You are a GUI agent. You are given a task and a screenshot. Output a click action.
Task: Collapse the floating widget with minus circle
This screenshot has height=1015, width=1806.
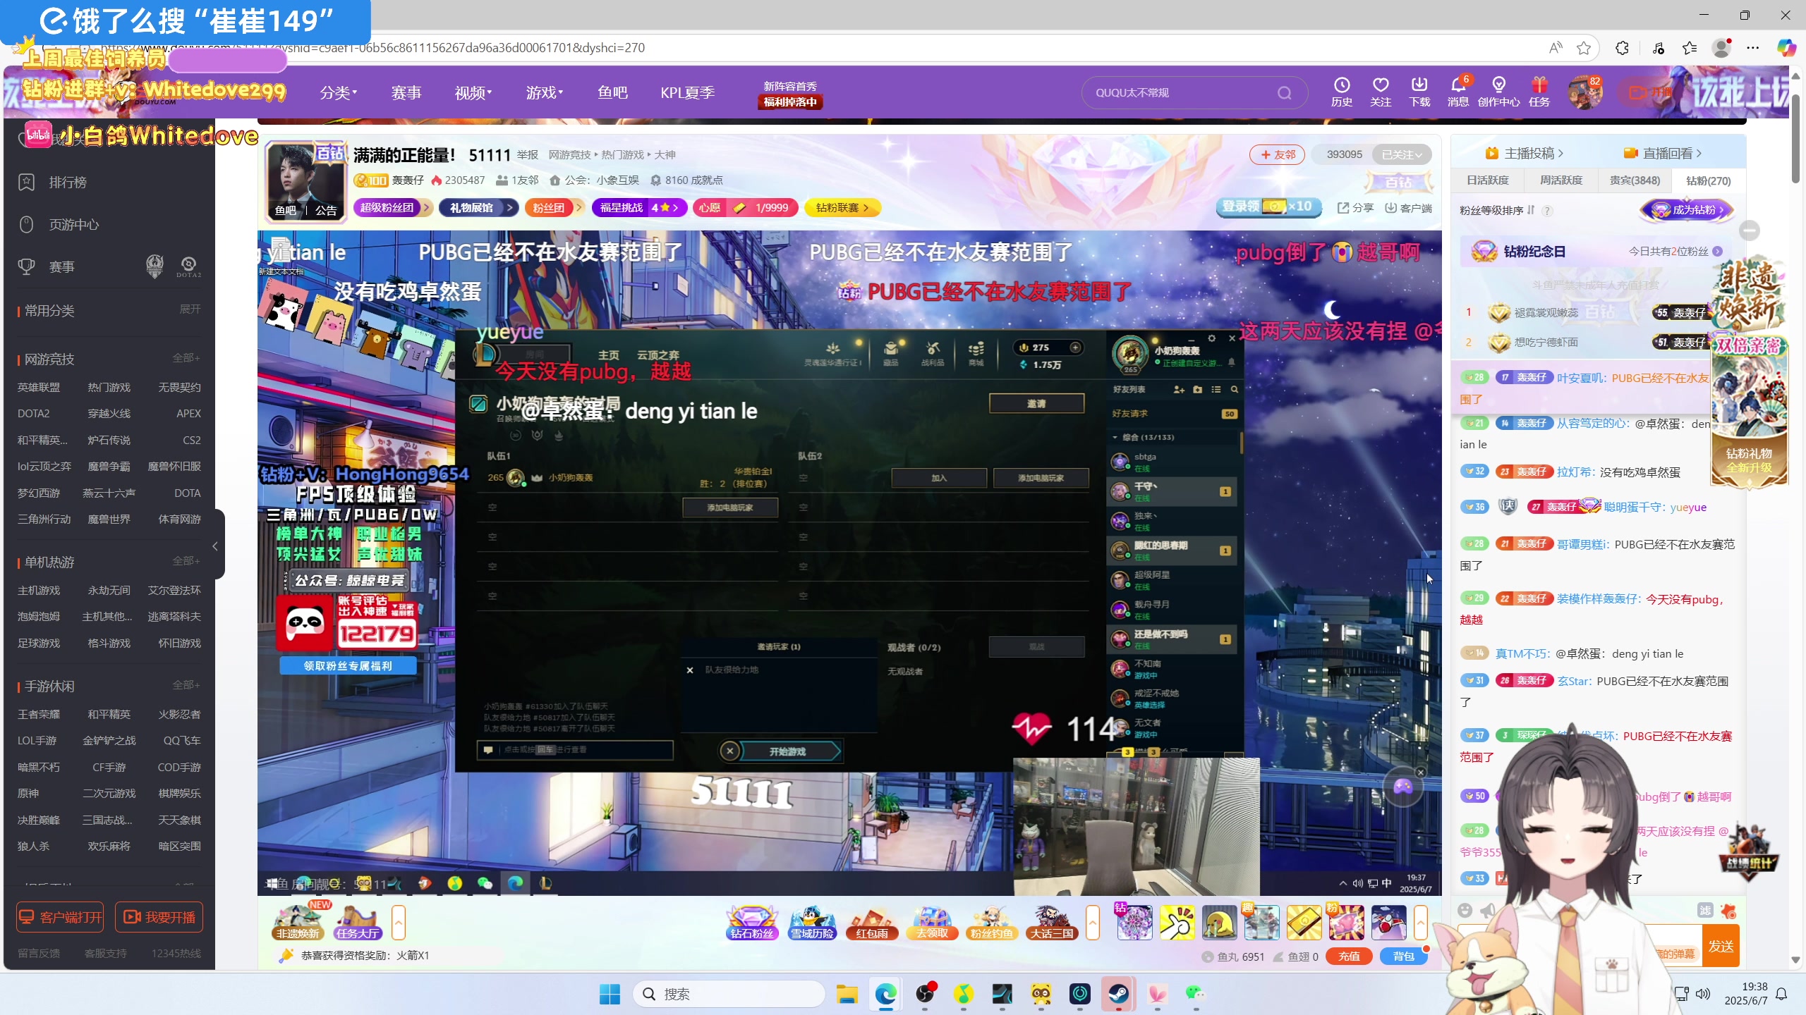click(1750, 230)
